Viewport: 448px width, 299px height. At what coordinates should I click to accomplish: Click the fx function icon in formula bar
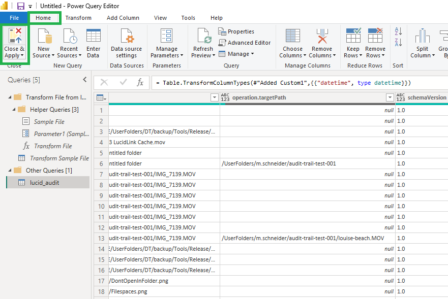[x=140, y=82]
